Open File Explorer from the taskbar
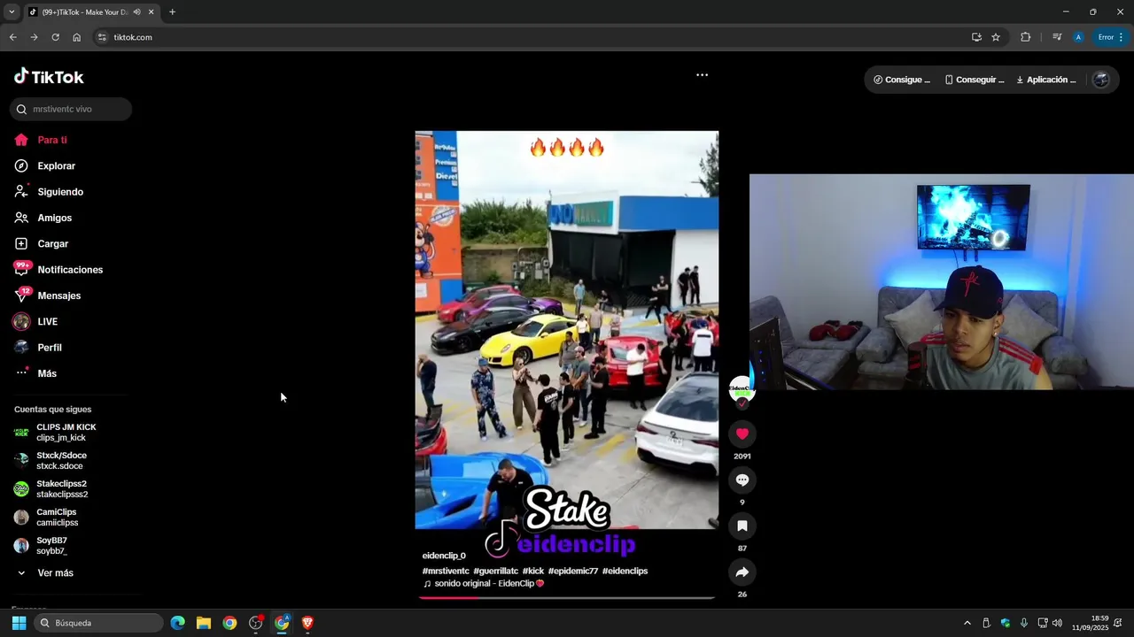 (x=204, y=623)
